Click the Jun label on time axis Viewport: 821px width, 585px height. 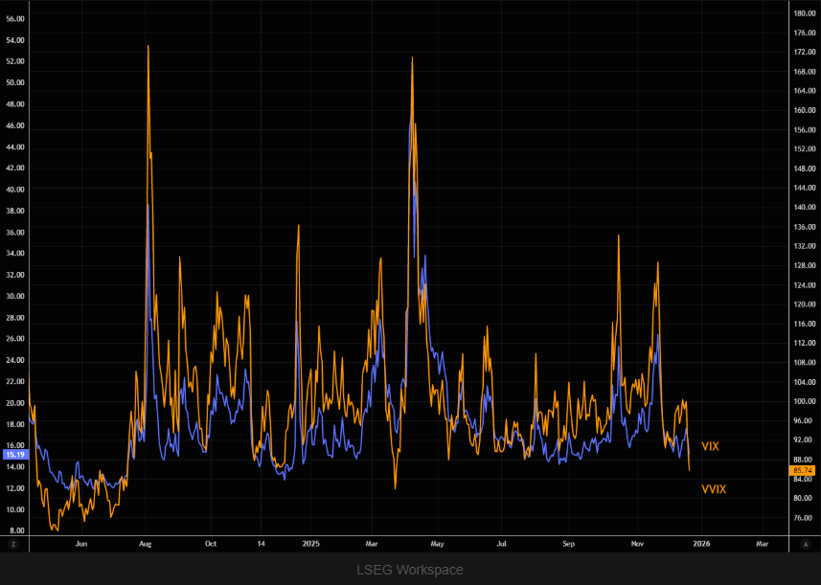click(81, 543)
